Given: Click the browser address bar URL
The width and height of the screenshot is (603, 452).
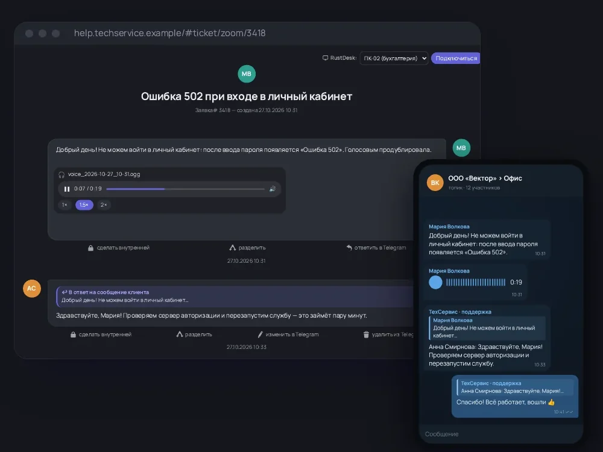Looking at the screenshot, I should click(x=169, y=33).
